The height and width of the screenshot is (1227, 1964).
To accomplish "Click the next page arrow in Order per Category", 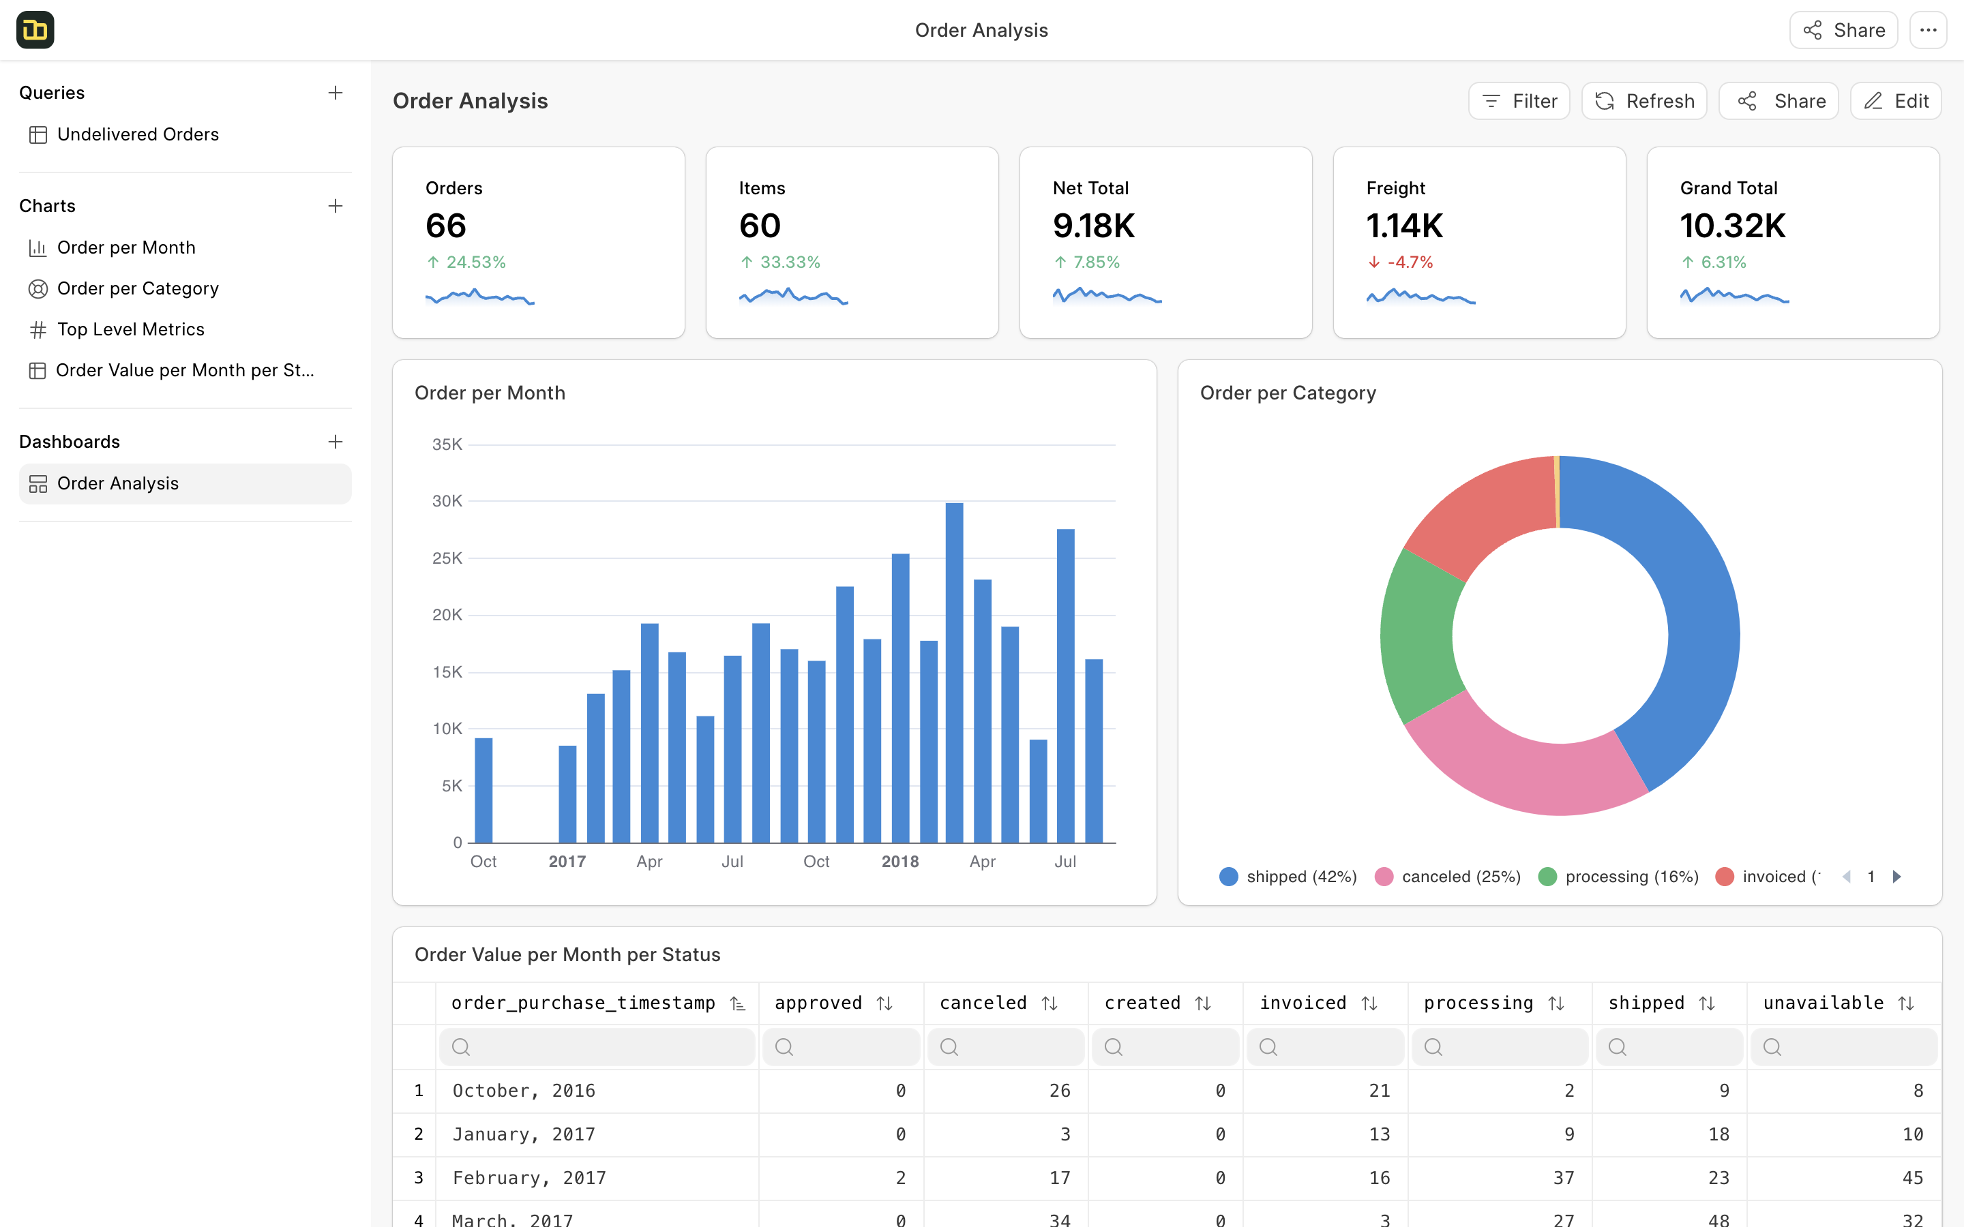I will 1896,877.
